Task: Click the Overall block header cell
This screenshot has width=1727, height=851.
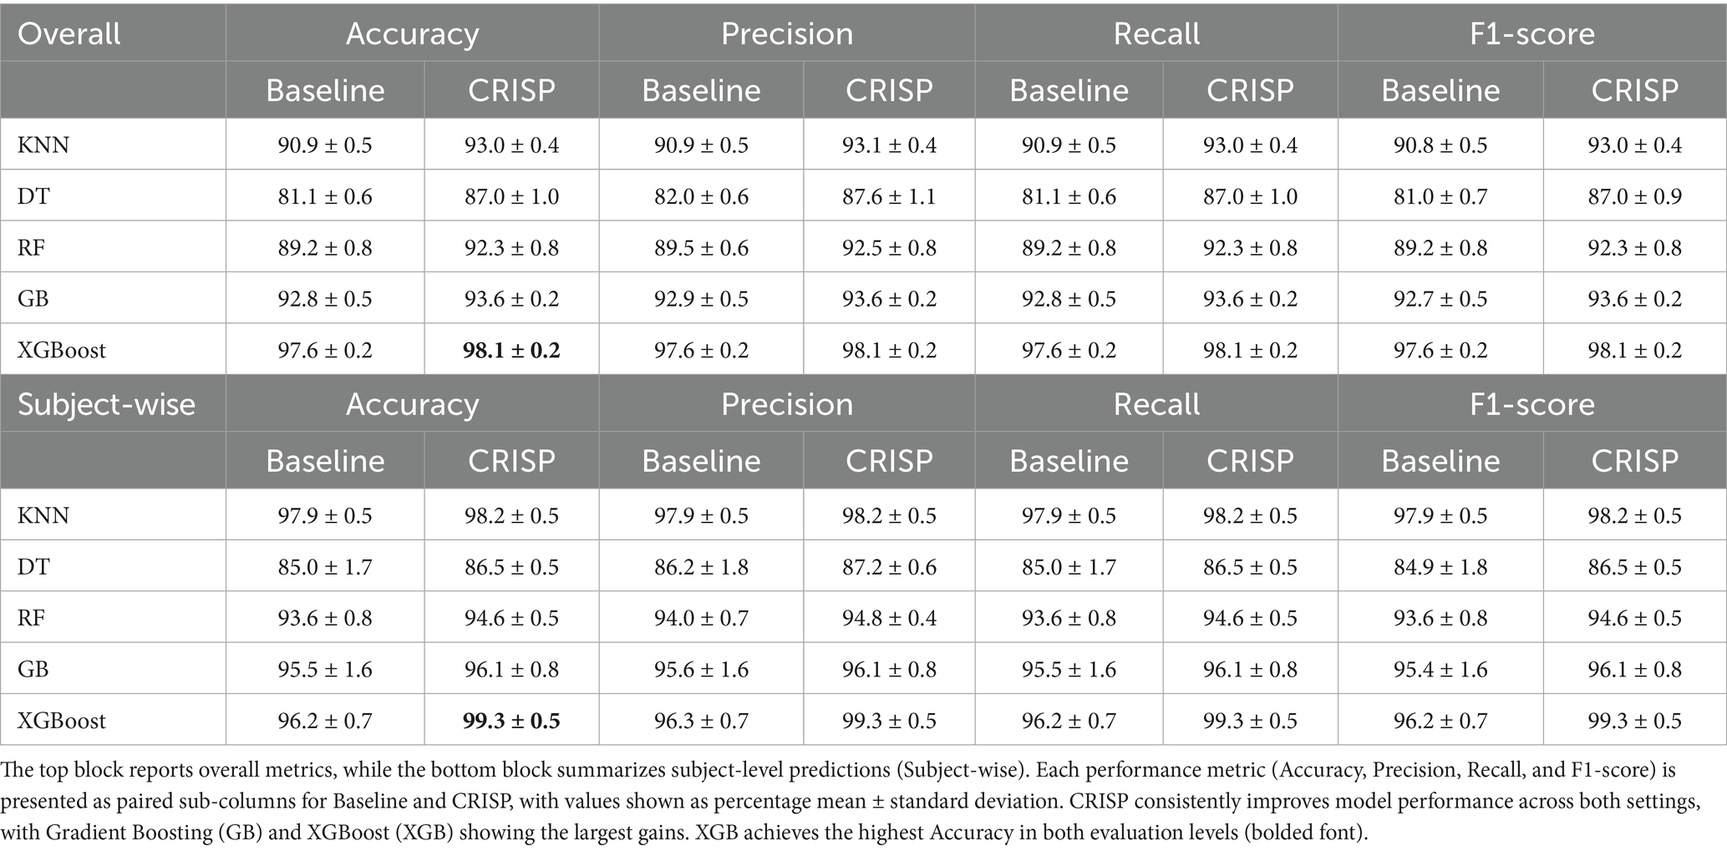Action: pos(69,33)
